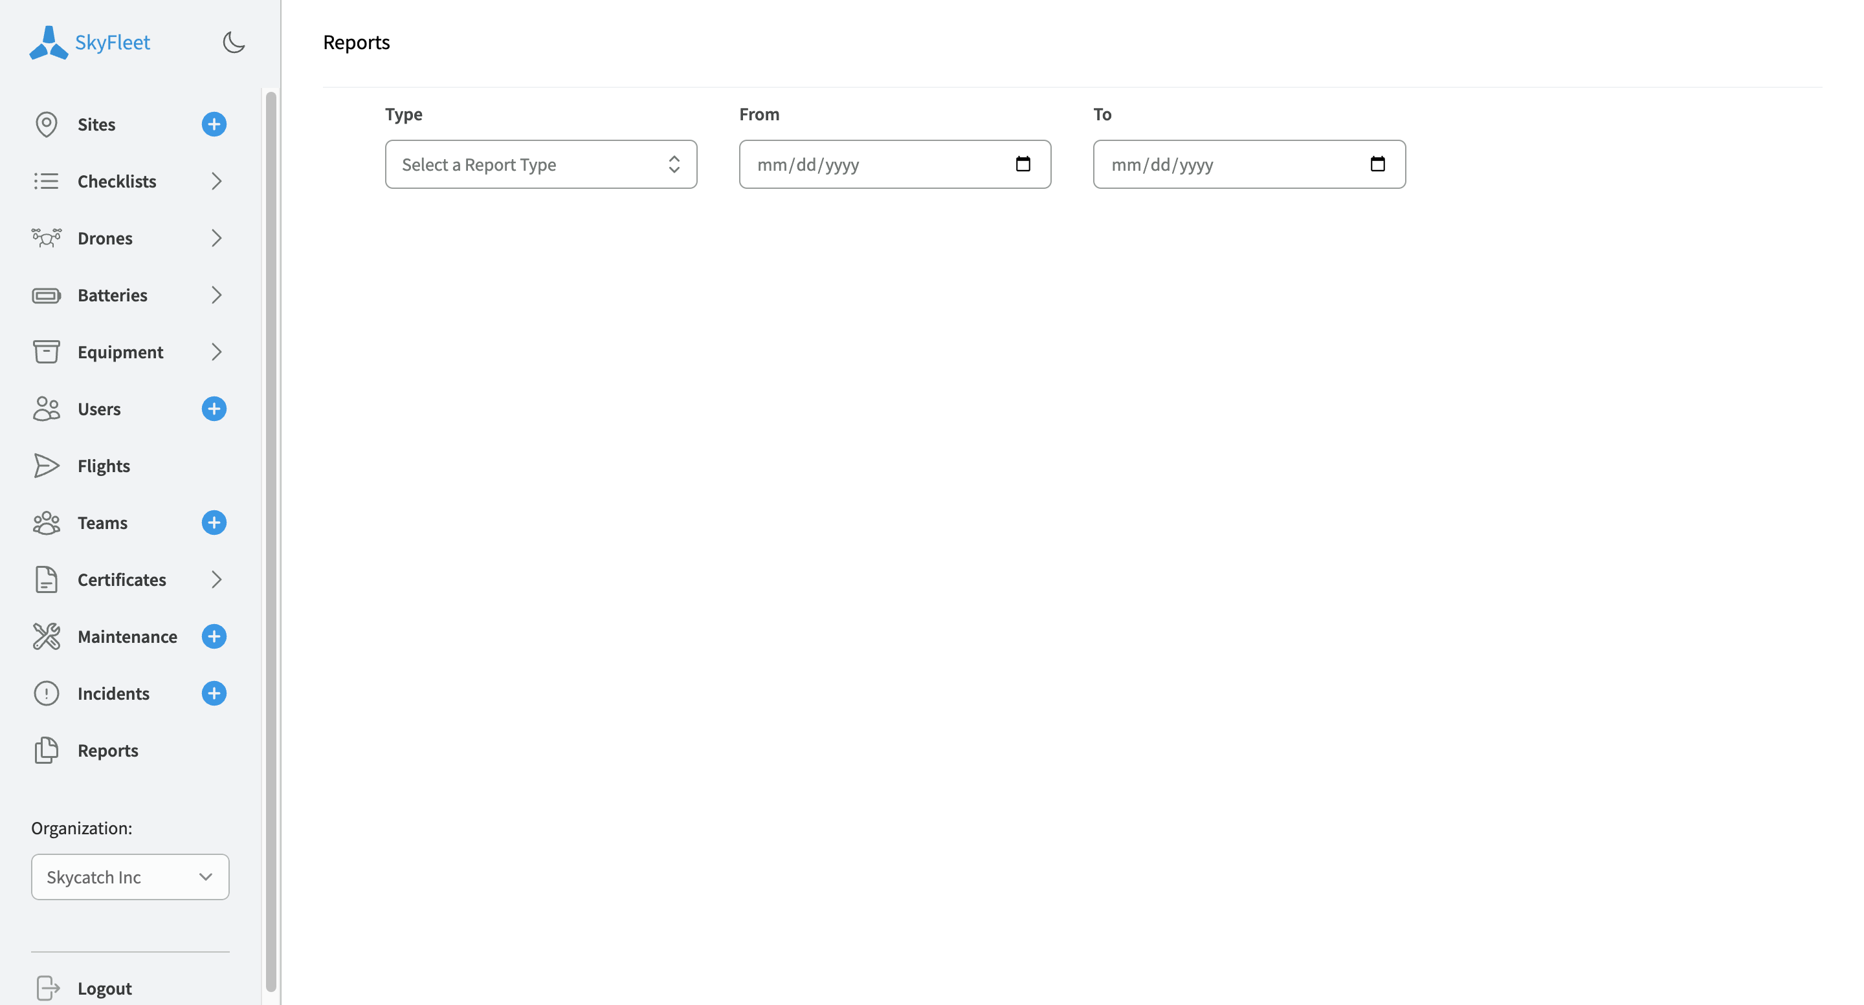Go to the Maintenance section
1864x1005 pixels.
[x=128, y=636]
